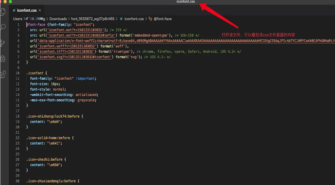Follow the iconfont.woff link on line 5
This screenshot has height=185, width=335.
tap(67, 46)
